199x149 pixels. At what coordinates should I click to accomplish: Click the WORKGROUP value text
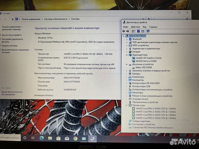tap(70, 90)
